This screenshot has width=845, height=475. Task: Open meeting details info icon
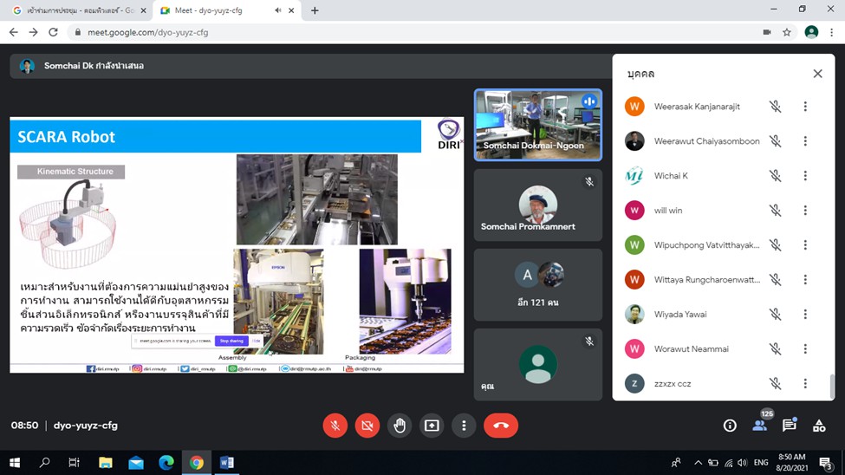pyautogui.click(x=730, y=426)
